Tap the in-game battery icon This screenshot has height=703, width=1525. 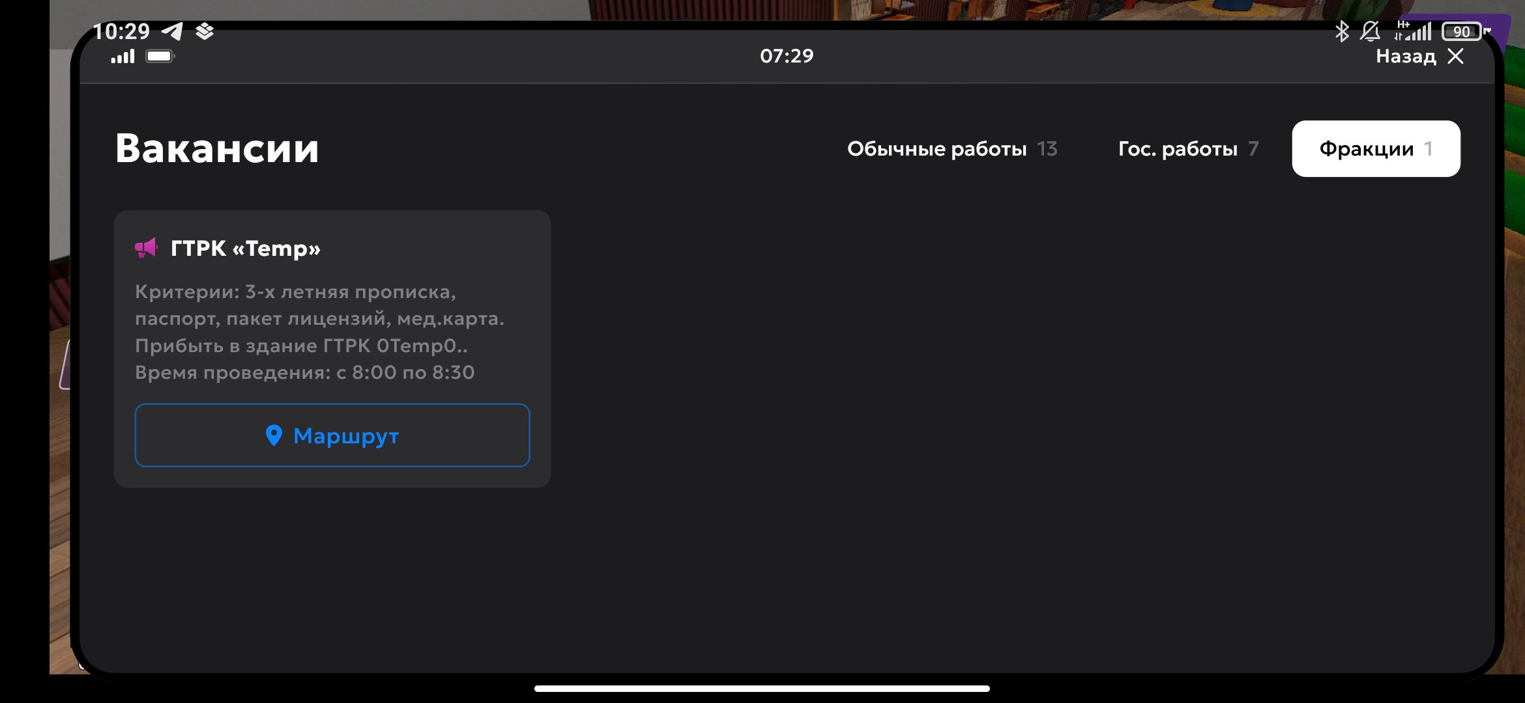(160, 57)
